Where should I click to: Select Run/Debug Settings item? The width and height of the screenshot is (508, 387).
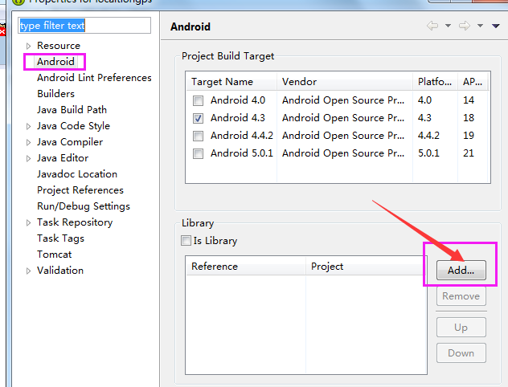coord(84,206)
